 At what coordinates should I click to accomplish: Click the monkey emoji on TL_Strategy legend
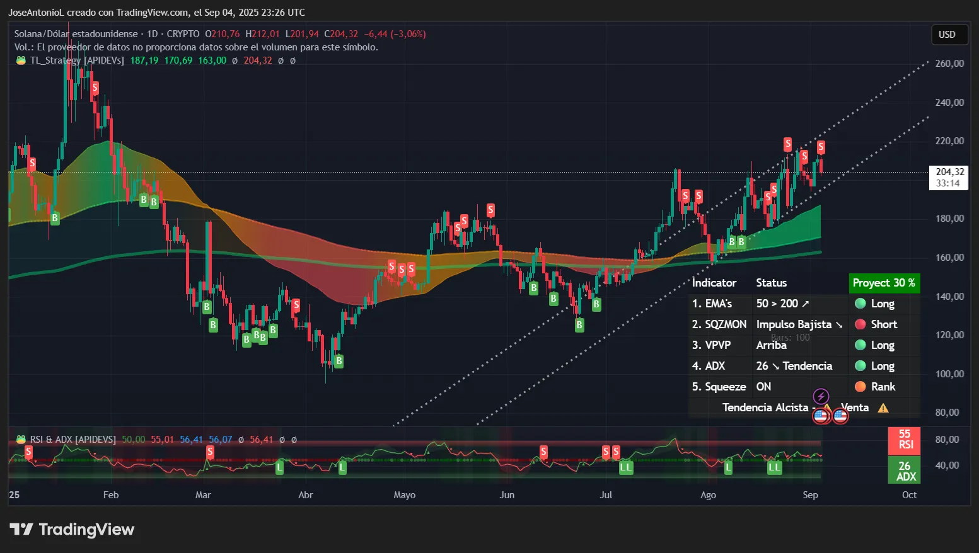pos(20,60)
